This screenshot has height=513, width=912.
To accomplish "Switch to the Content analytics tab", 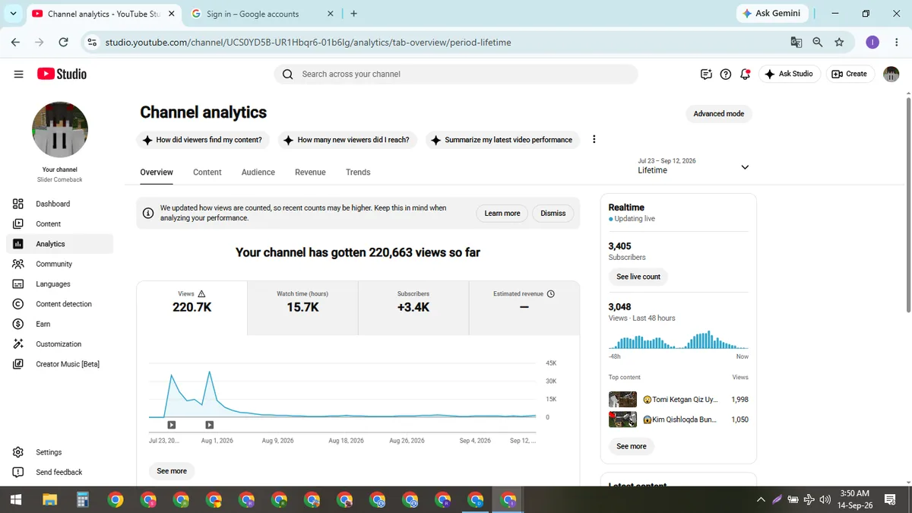I will tap(207, 173).
